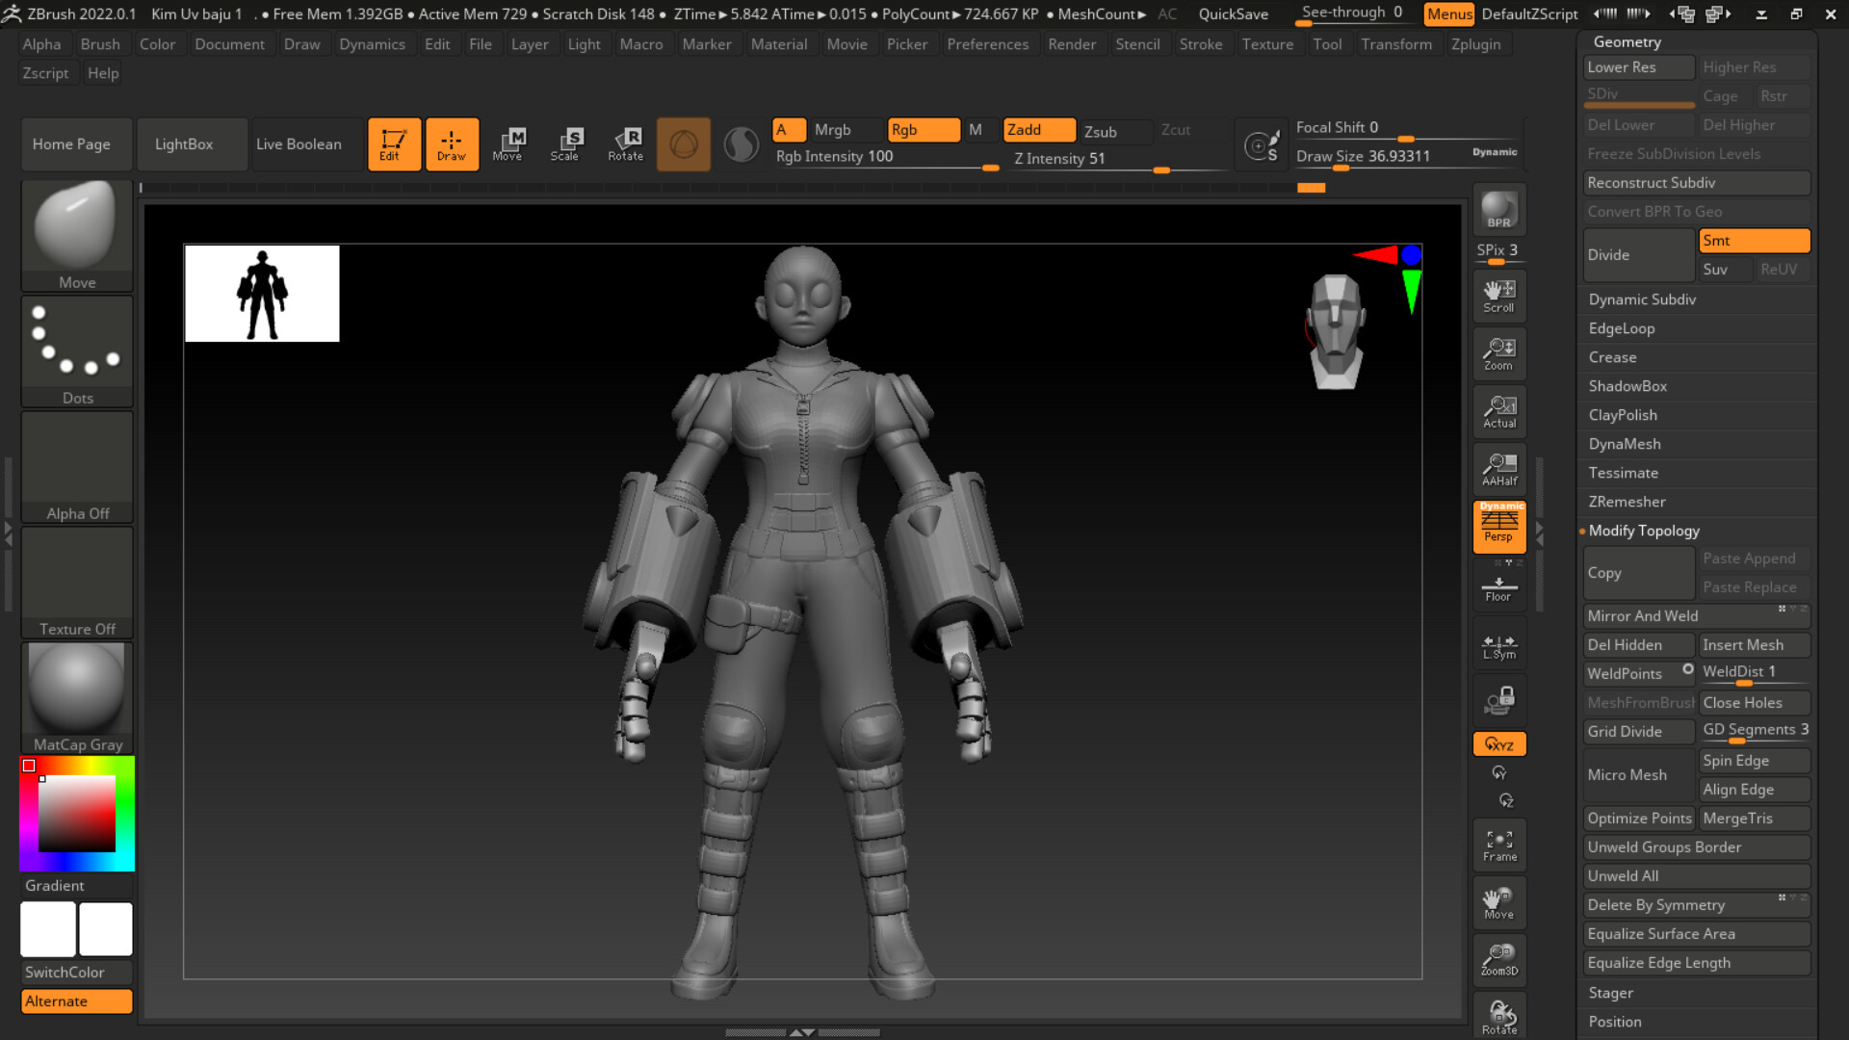Click the Move icon in right shelf
The image size is (1849, 1040).
tap(1499, 903)
